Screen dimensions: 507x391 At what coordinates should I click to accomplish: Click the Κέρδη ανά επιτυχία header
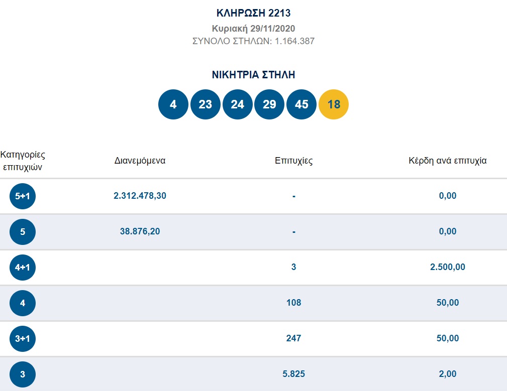(x=448, y=161)
